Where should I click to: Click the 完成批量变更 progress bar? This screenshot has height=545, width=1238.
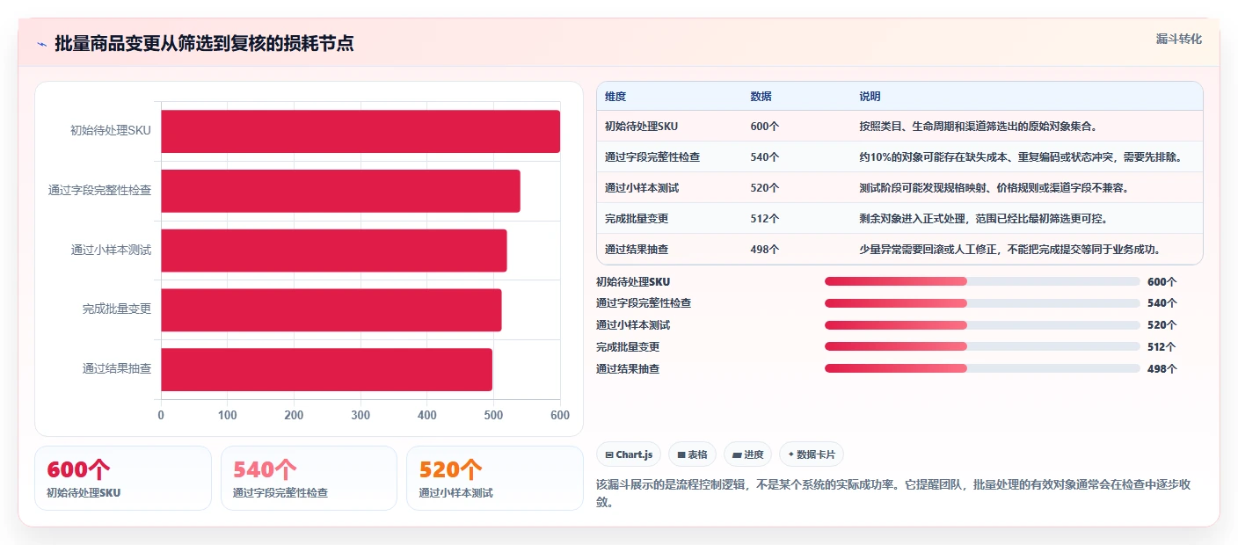[x=982, y=347]
